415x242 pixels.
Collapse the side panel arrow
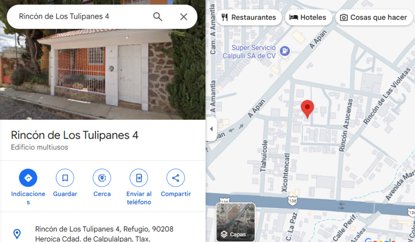click(x=211, y=129)
